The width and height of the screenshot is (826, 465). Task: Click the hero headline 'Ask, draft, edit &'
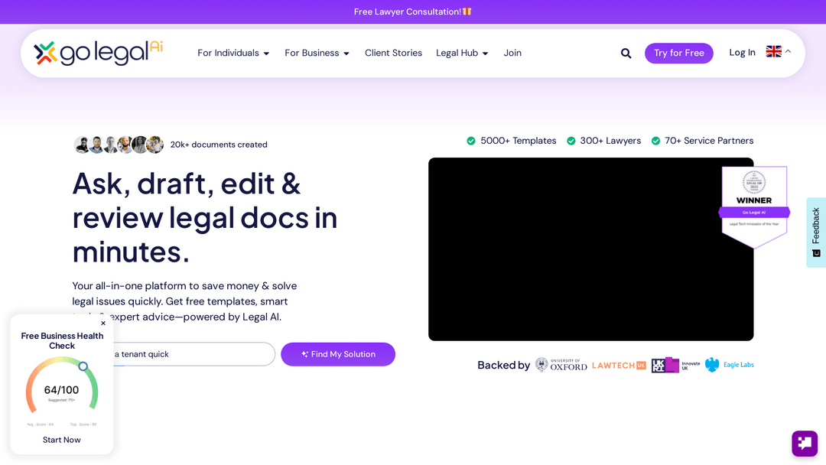tap(187, 184)
